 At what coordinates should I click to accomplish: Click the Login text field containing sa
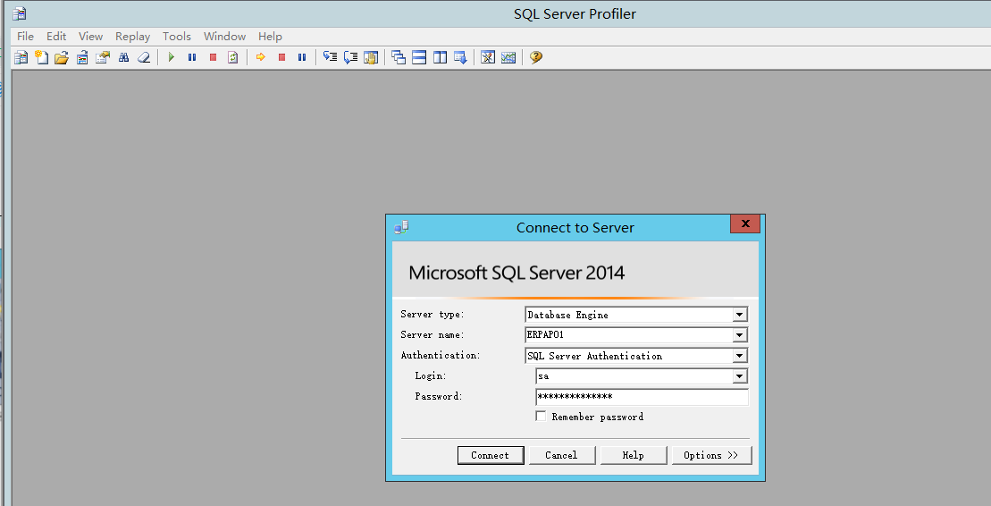[x=634, y=376]
